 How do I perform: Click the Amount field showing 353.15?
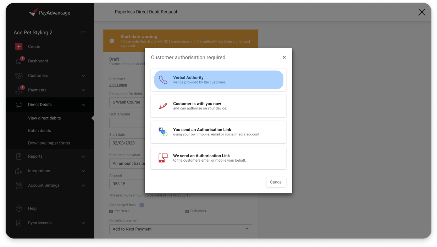pos(127,184)
